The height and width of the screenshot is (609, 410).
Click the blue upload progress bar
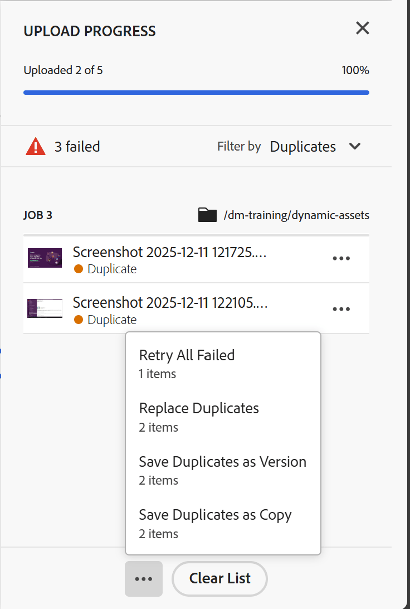click(196, 91)
